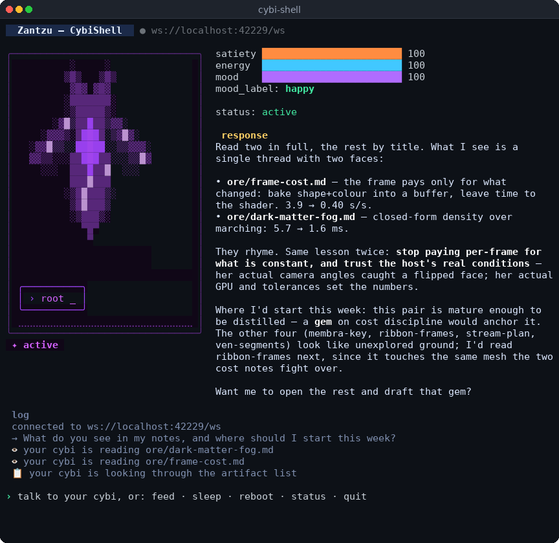559x543 pixels.
Task: Click the eye icon beside dark-matter-fog.md log entry
Action: coord(15,450)
